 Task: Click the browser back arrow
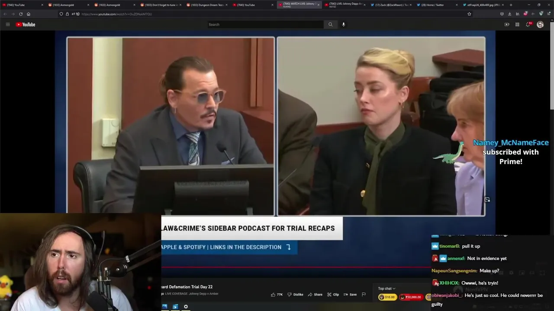5,14
